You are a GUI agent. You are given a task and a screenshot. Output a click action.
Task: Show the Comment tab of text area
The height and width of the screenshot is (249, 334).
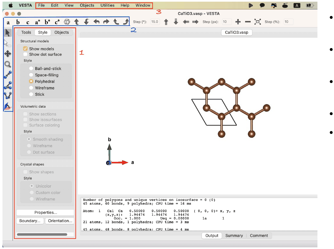(x=259, y=236)
